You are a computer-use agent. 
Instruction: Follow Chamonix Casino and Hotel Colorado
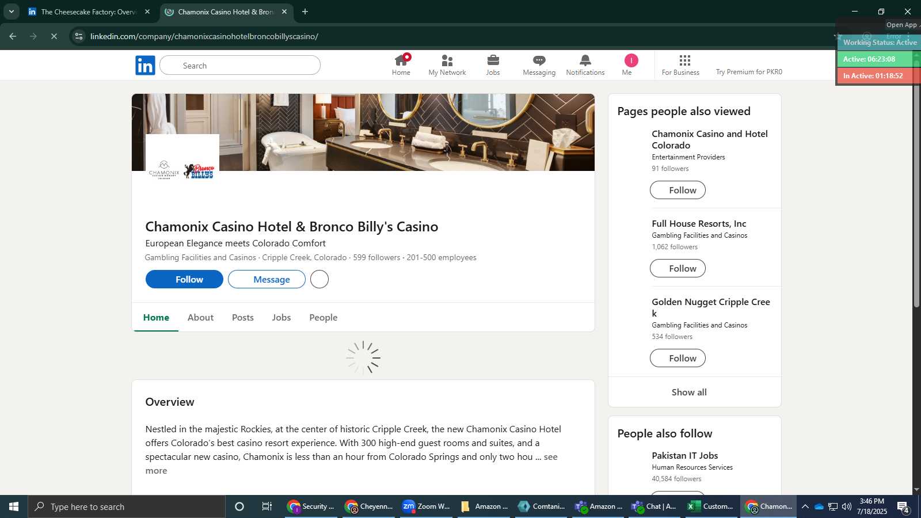678,190
